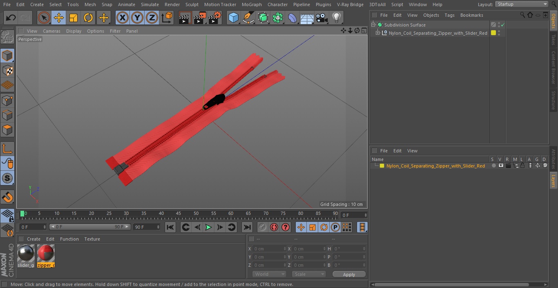Toggle Y axis lock
Screen dimensions: 558x288
pyautogui.click(x=137, y=18)
